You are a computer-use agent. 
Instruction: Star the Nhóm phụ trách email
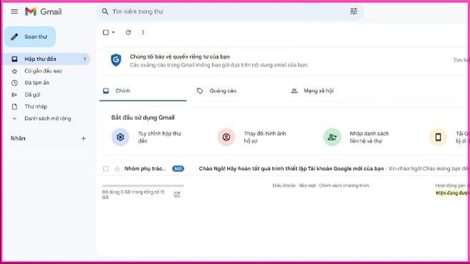(117, 169)
